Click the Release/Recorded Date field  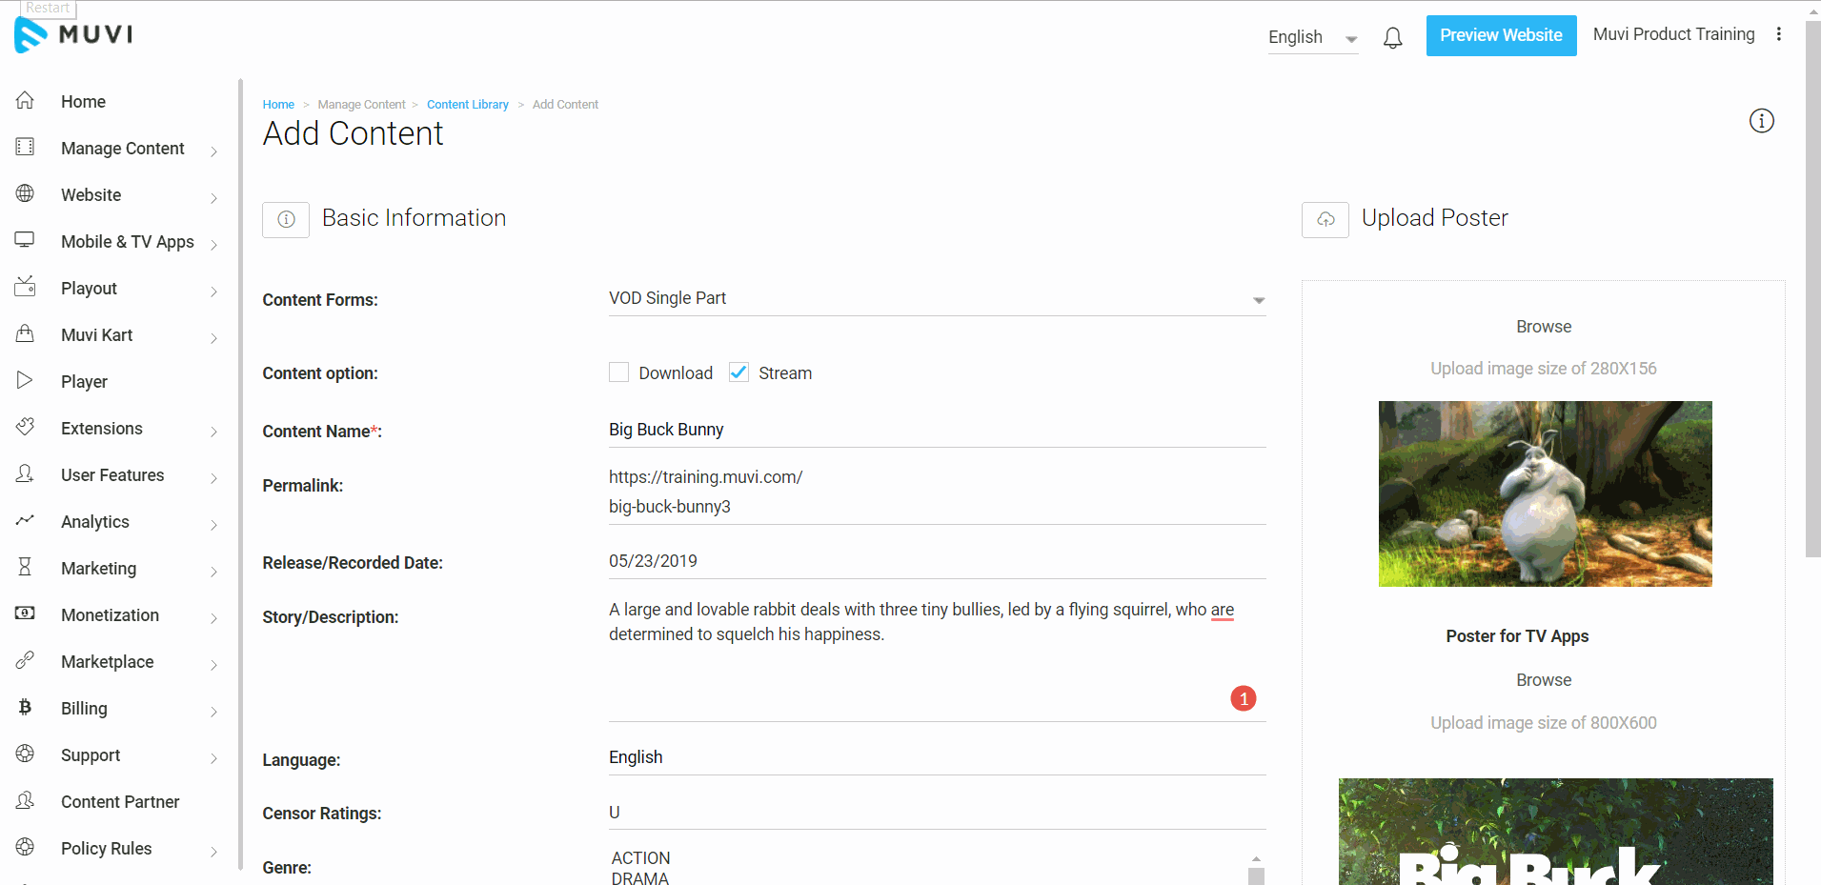937,561
